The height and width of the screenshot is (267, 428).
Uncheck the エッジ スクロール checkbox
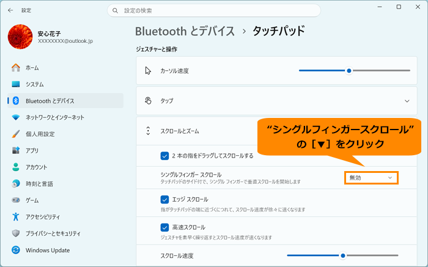(164, 200)
